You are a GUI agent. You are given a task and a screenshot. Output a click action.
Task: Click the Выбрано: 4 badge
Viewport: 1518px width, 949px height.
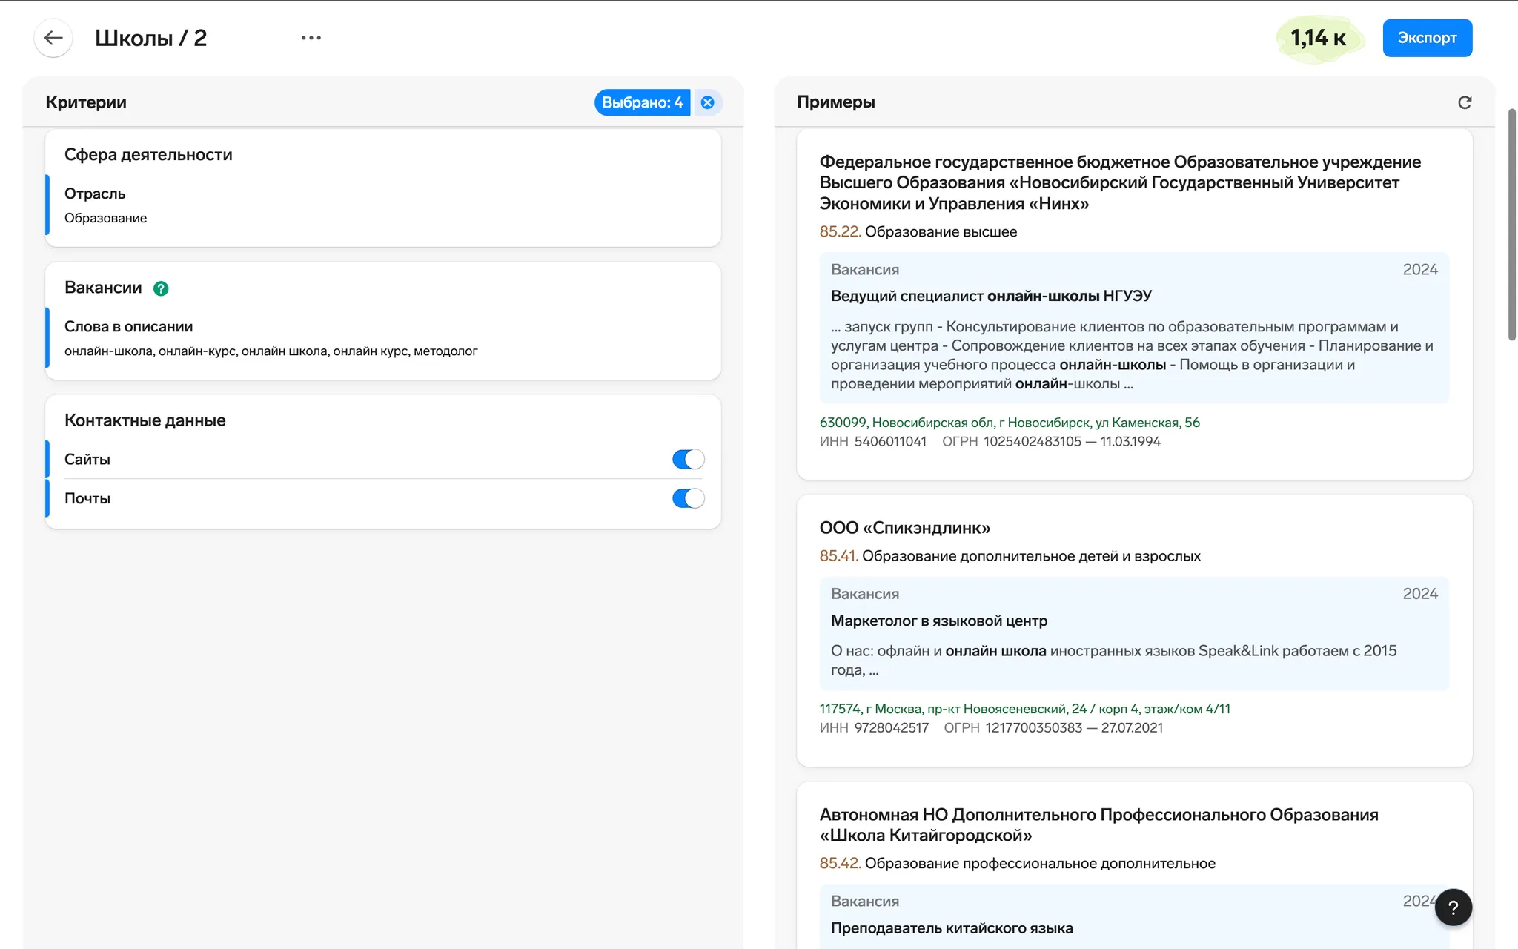click(x=642, y=102)
